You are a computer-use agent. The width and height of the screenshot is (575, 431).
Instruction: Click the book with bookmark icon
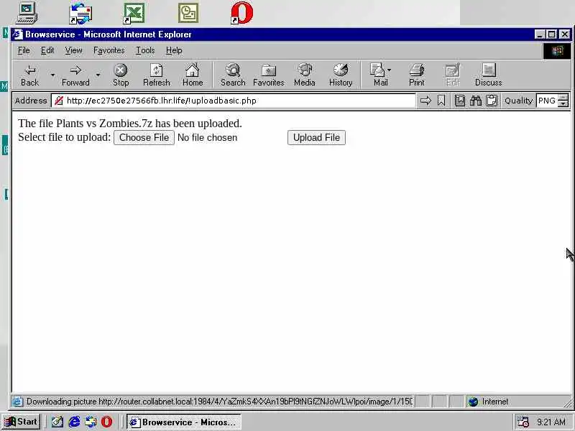(460, 101)
